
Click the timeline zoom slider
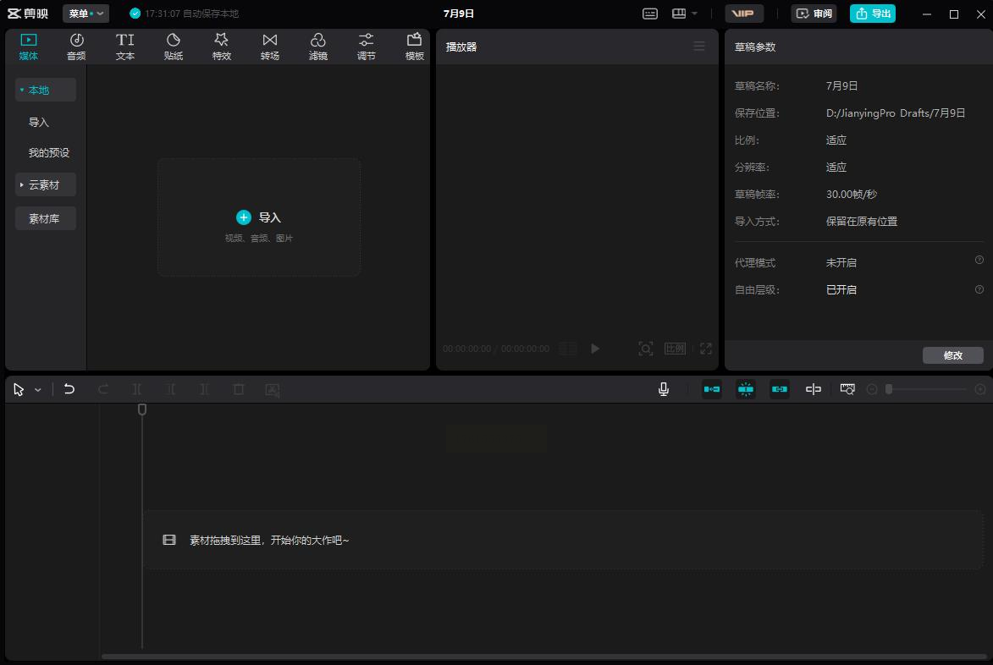pos(926,389)
